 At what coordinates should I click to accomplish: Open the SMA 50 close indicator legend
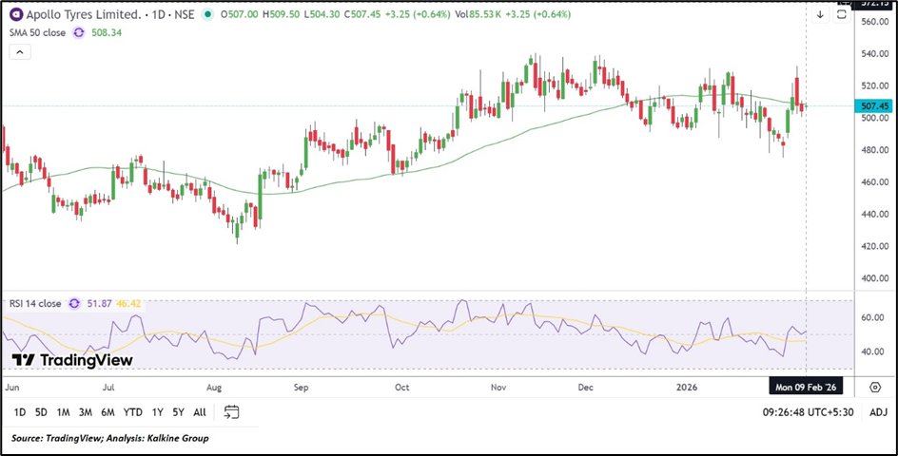(x=36, y=33)
